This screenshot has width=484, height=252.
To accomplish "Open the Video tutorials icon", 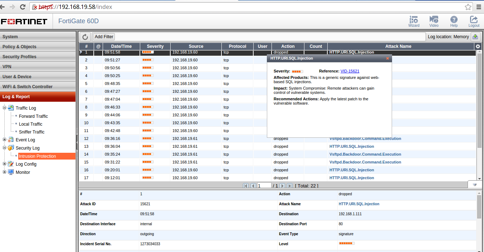I will (434, 21).
